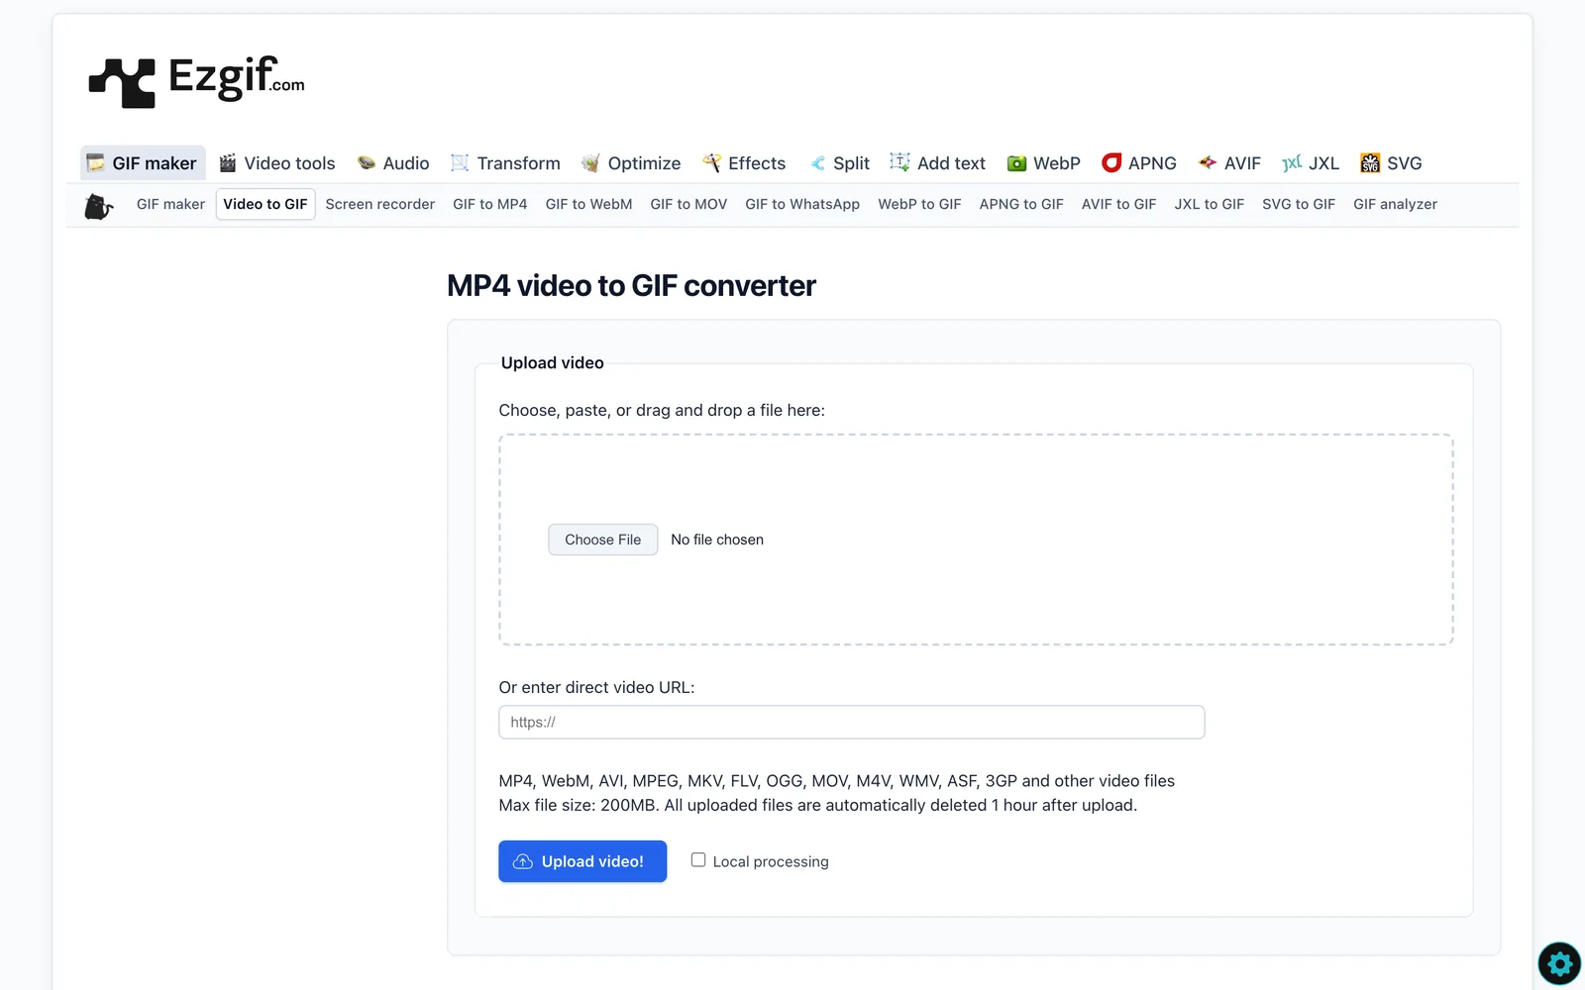Image resolution: width=1585 pixels, height=990 pixels.
Task: Go to AVIF to GIF
Action: click(x=1119, y=204)
